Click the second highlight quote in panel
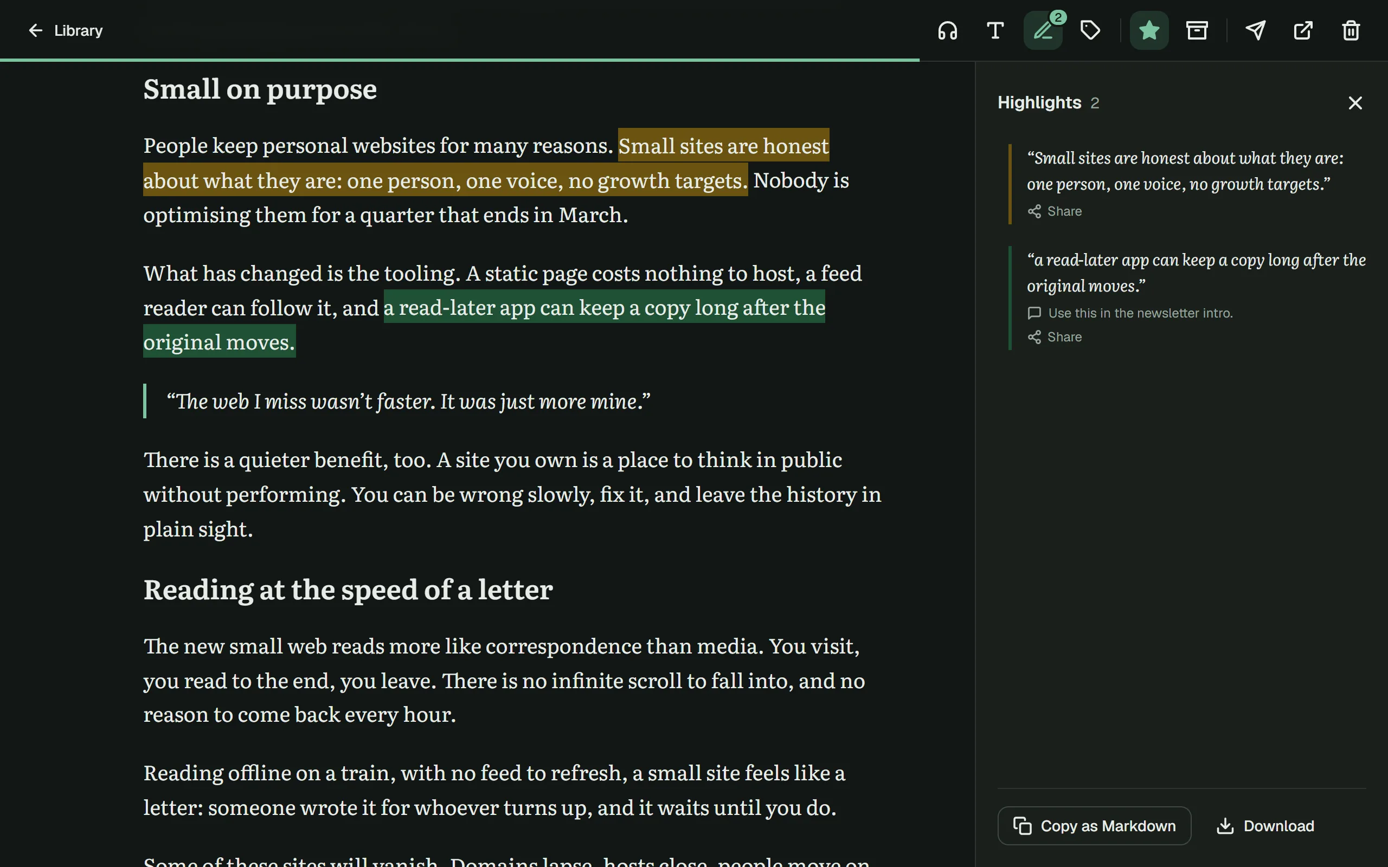 point(1197,273)
